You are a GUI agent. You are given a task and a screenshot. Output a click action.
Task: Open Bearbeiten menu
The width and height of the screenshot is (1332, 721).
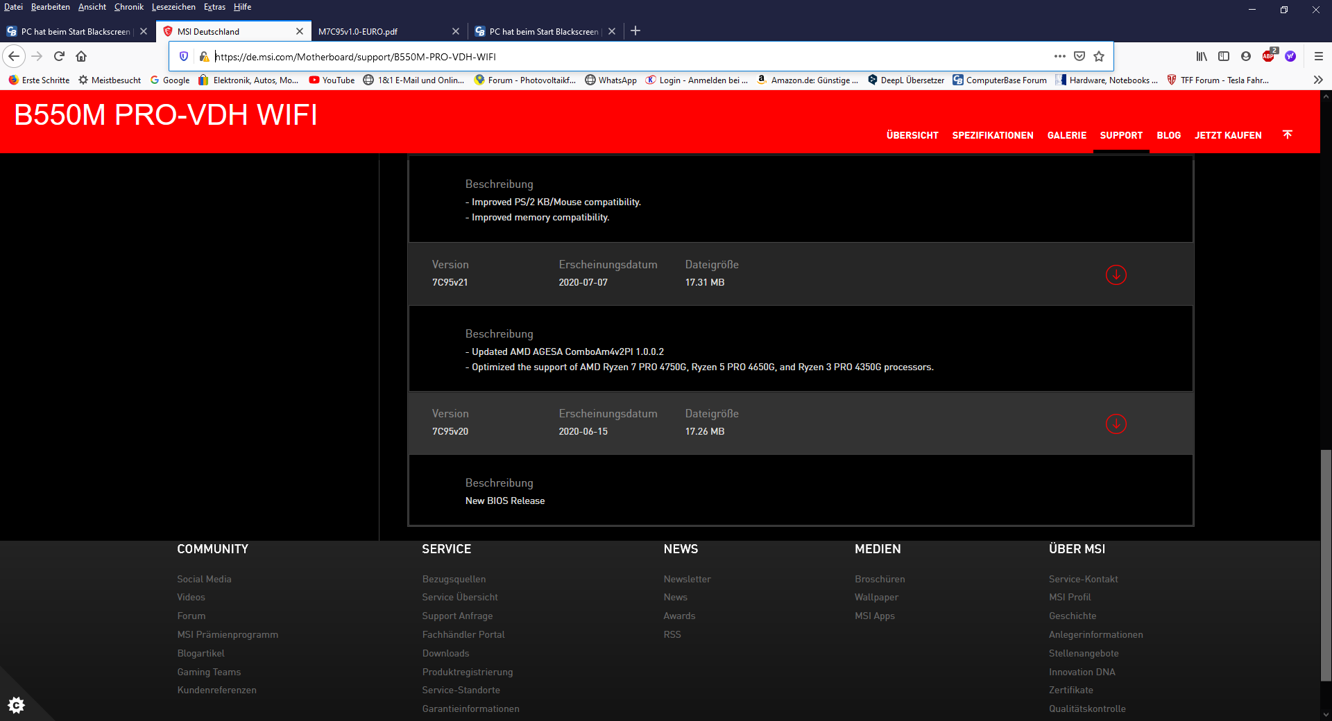[50, 7]
